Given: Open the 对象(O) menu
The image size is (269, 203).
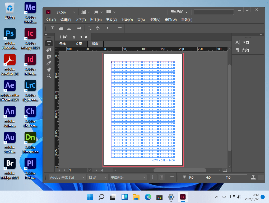Looking at the screenshot, I should click(127, 20).
